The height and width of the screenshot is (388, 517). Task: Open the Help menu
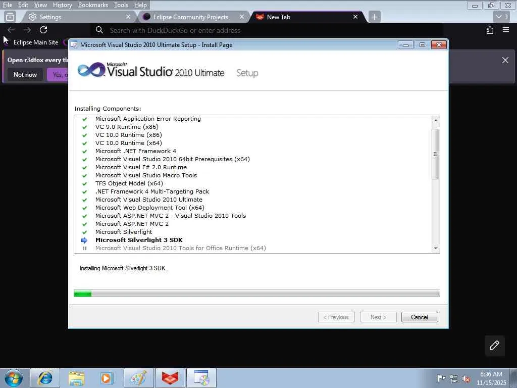point(140,5)
